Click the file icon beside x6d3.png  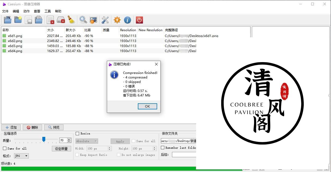(x=4, y=46)
